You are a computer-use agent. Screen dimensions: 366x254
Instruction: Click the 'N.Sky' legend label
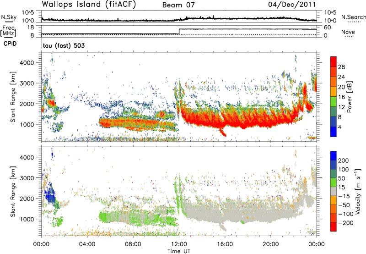pyautogui.click(x=9, y=17)
